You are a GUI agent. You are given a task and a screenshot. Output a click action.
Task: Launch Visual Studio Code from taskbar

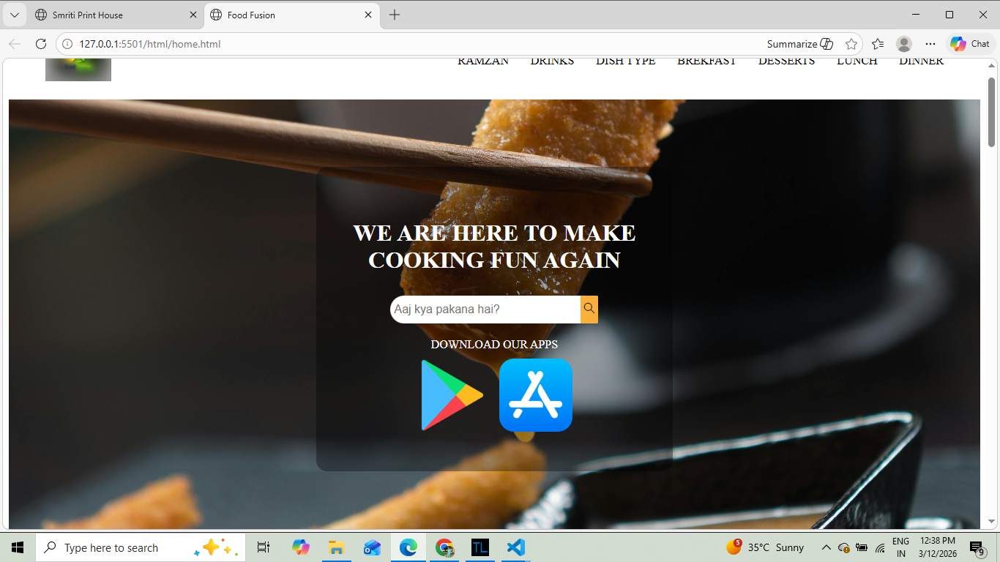(x=515, y=547)
